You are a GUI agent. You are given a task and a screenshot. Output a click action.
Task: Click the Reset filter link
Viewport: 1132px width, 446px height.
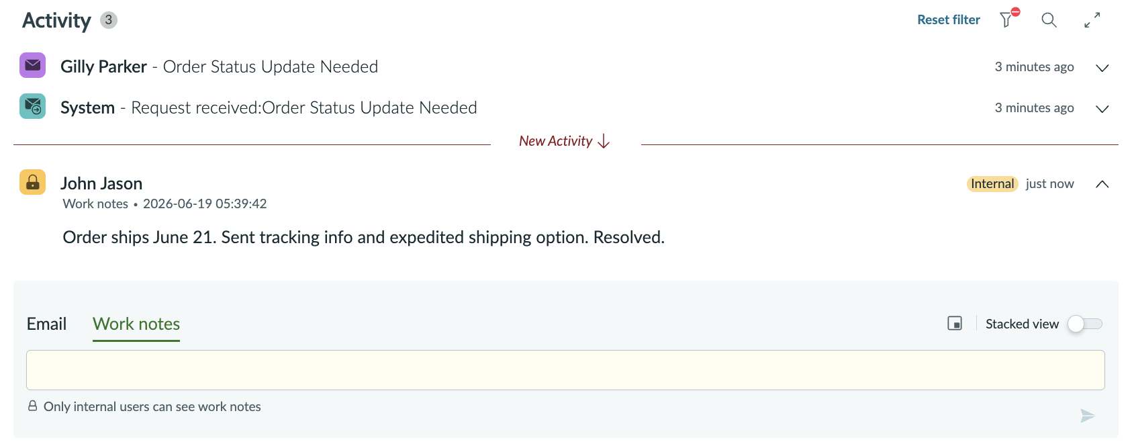point(949,20)
